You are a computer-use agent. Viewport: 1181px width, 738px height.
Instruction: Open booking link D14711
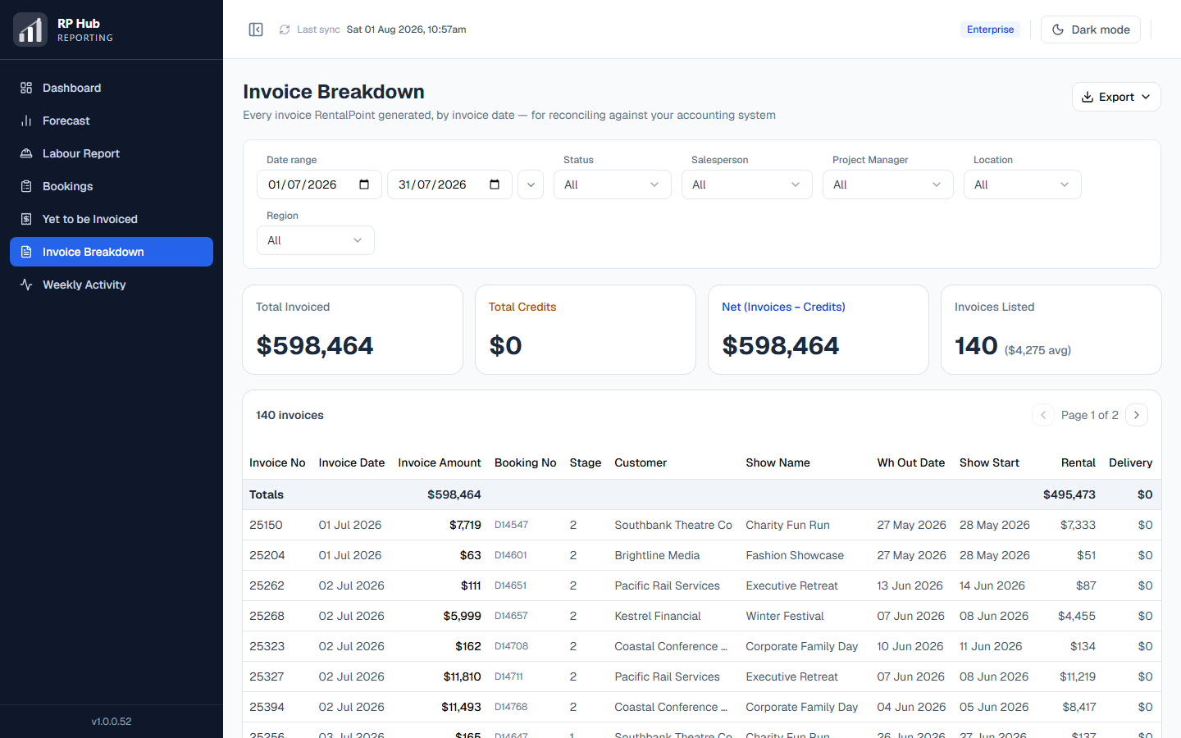point(509,676)
